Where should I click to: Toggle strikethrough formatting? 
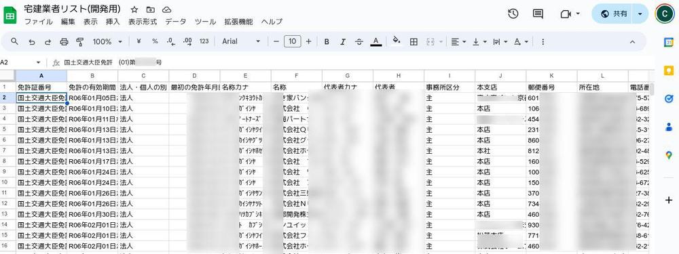coord(359,41)
